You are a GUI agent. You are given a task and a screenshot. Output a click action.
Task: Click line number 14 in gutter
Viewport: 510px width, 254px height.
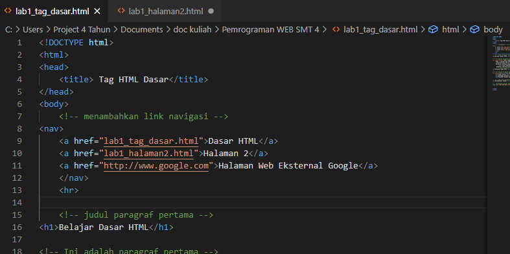pos(17,203)
